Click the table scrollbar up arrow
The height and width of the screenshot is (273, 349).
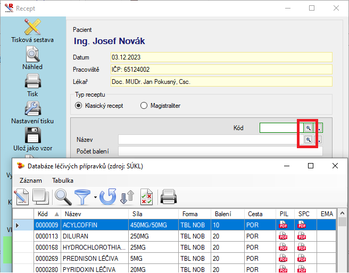pyautogui.click(x=342, y=214)
